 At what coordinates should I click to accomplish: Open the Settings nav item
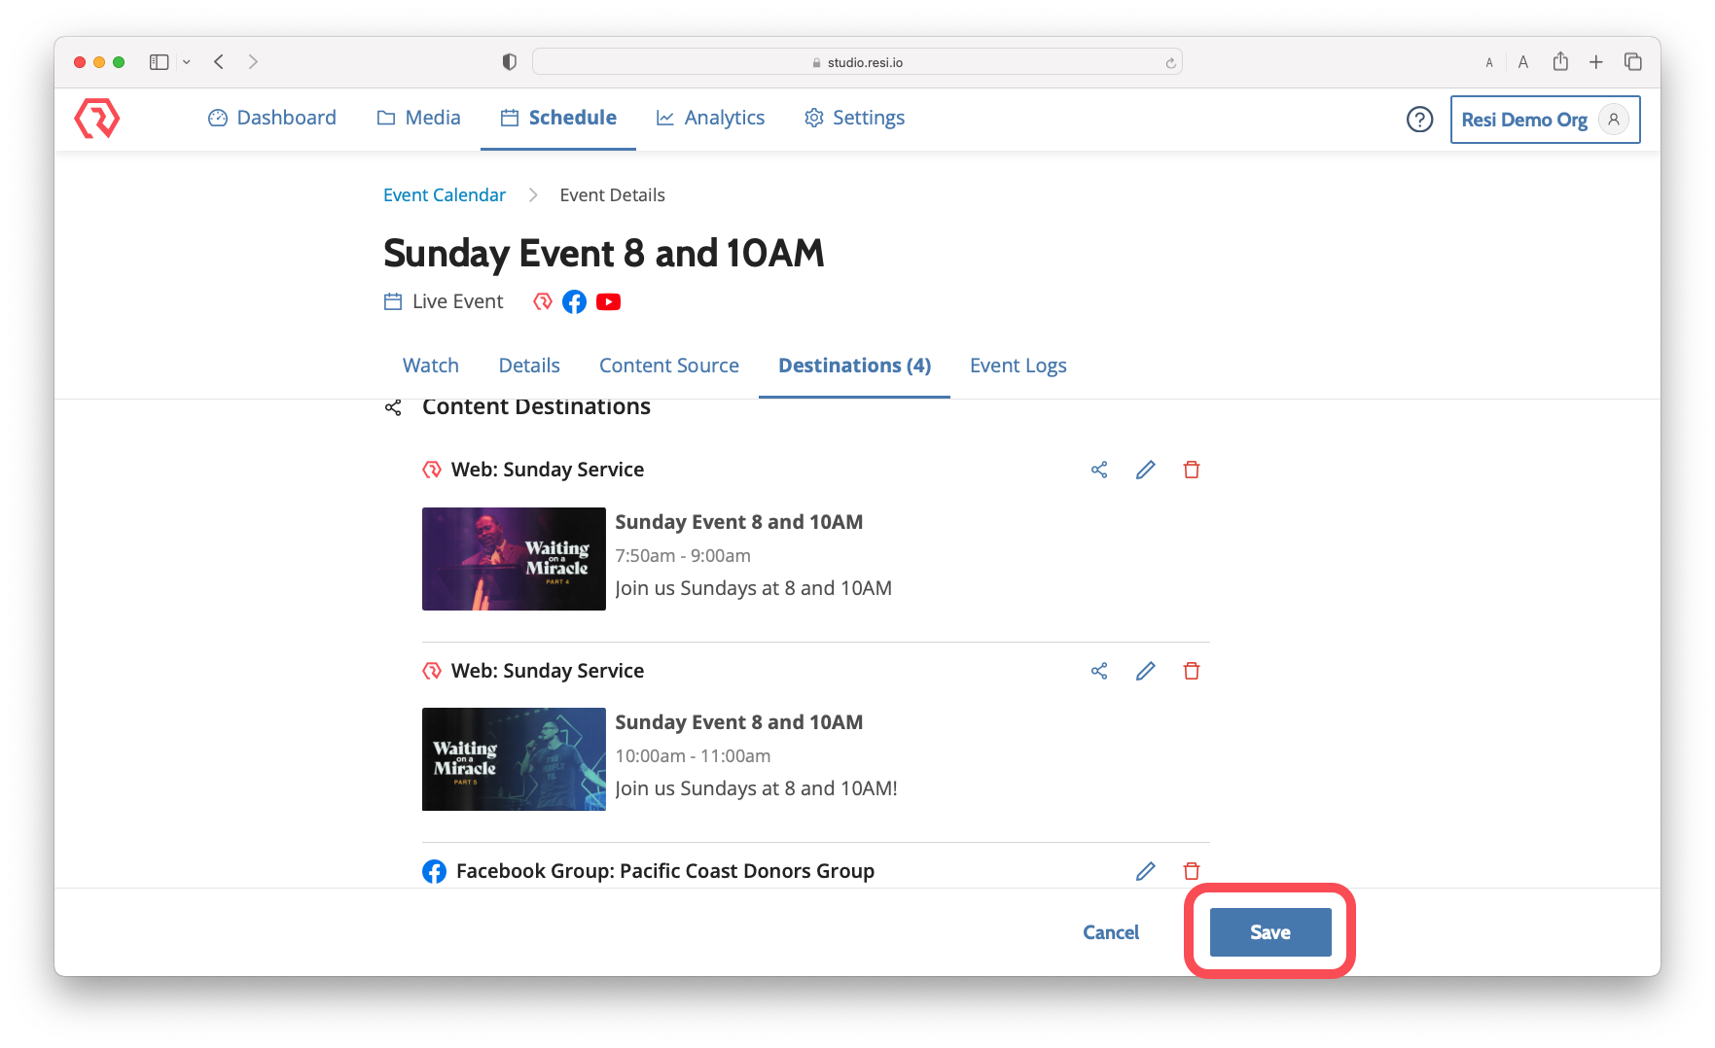pos(854,118)
